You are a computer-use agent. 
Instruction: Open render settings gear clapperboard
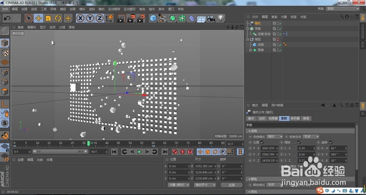point(141,18)
